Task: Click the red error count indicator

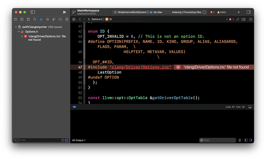Action: tap(212, 12)
